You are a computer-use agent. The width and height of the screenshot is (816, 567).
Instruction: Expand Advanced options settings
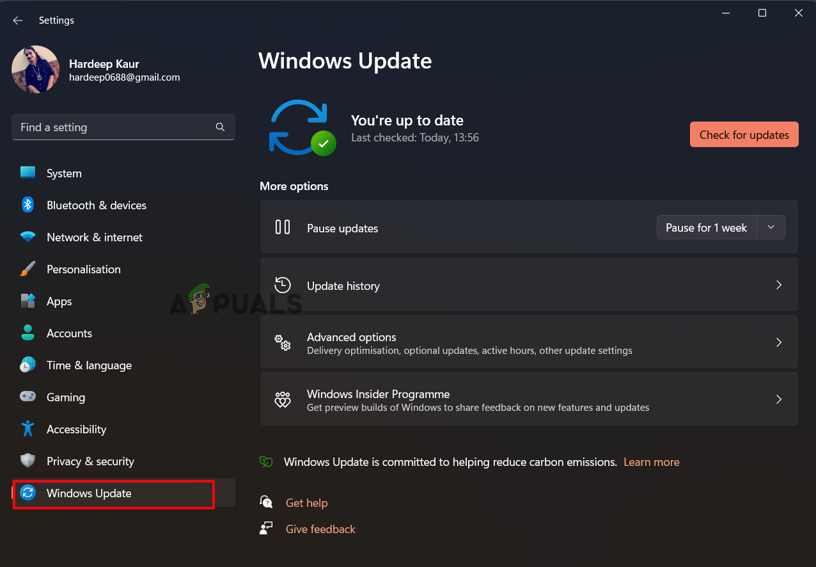[529, 342]
